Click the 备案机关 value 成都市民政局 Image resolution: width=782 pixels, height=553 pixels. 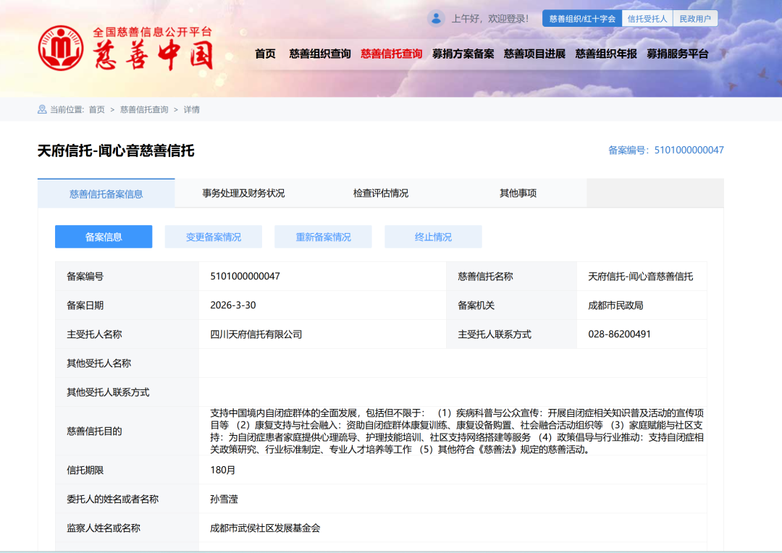[615, 305]
